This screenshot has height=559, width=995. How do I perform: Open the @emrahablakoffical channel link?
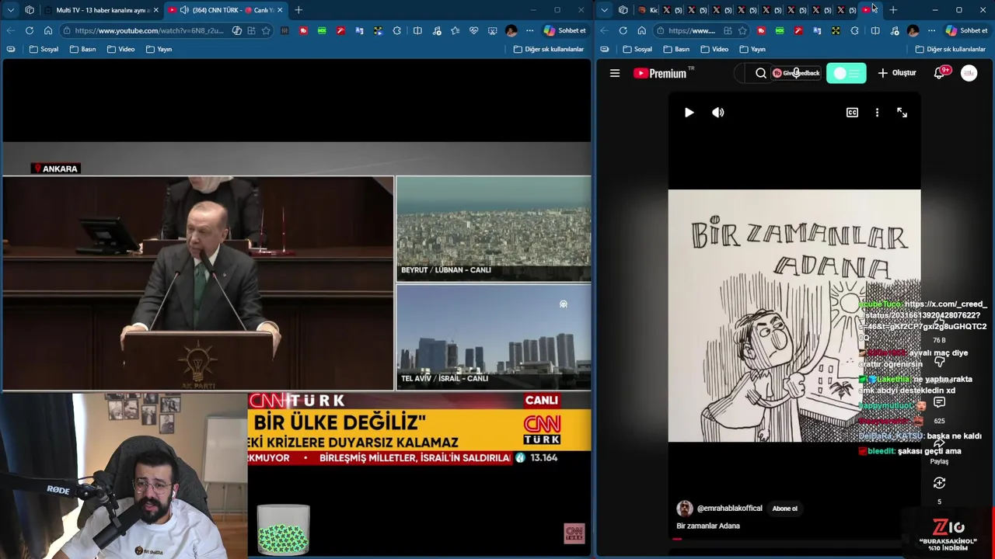click(729, 509)
